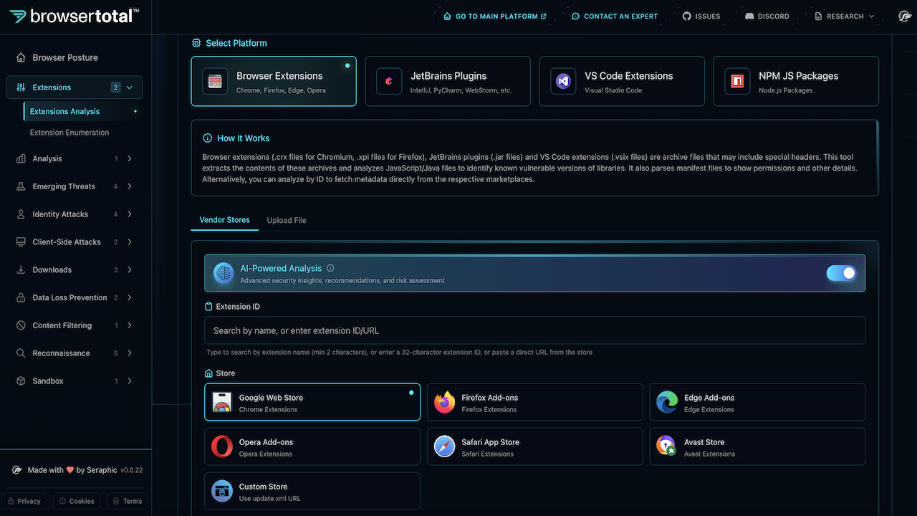Click the Edge Add-ons logo
The width and height of the screenshot is (917, 516).
coord(667,403)
